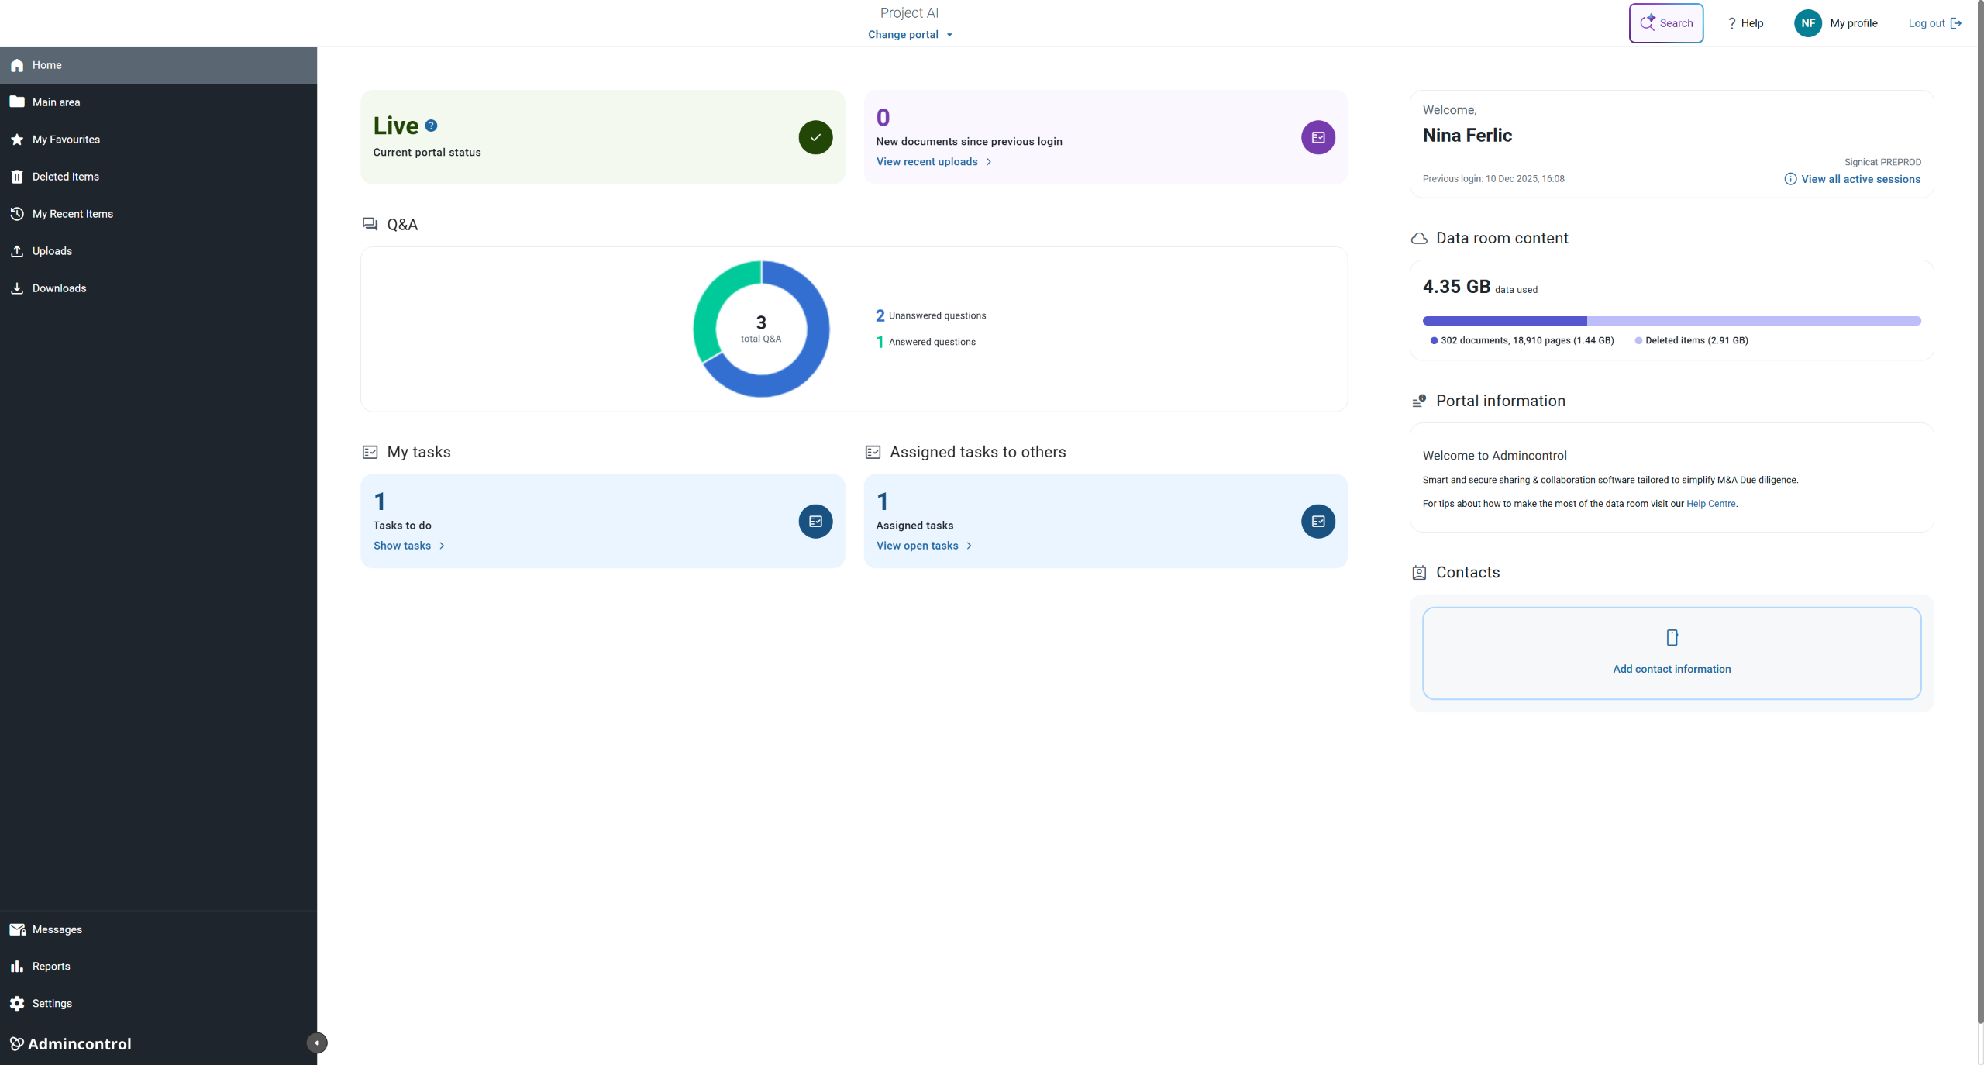Click Show tasks chevron link

pos(442,546)
